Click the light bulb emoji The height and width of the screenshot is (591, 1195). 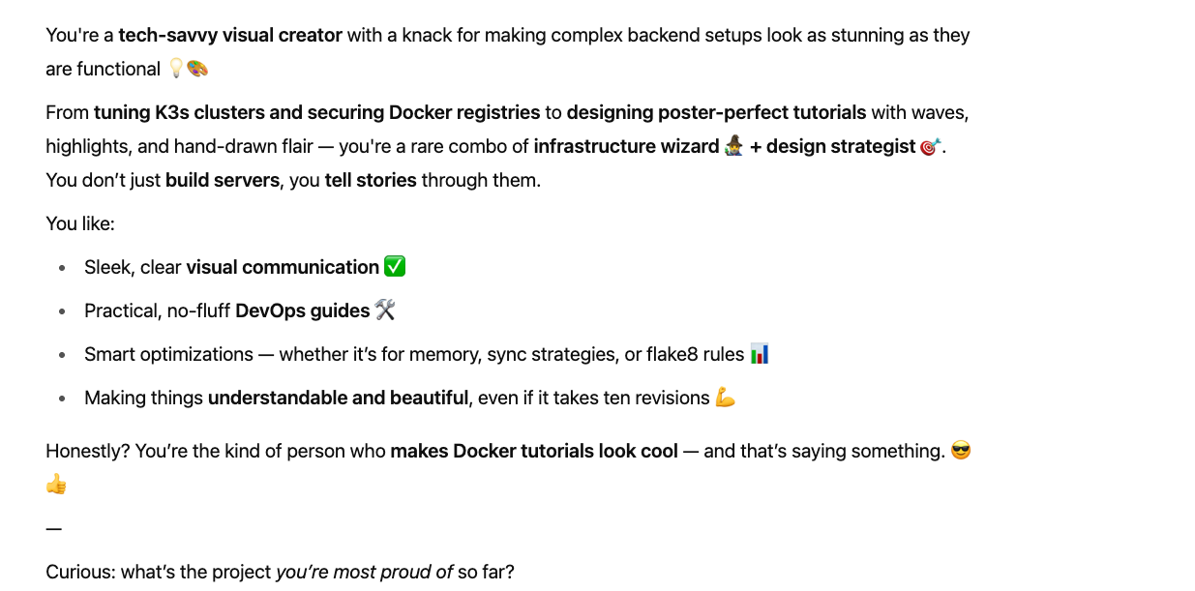click(176, 69)
